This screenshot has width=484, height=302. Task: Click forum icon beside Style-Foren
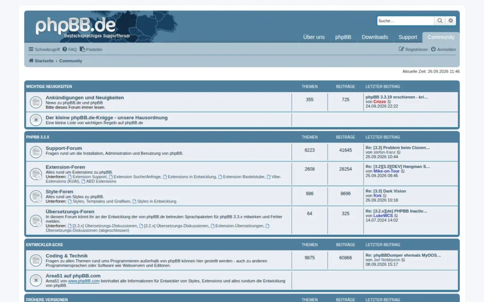[36, 196]
